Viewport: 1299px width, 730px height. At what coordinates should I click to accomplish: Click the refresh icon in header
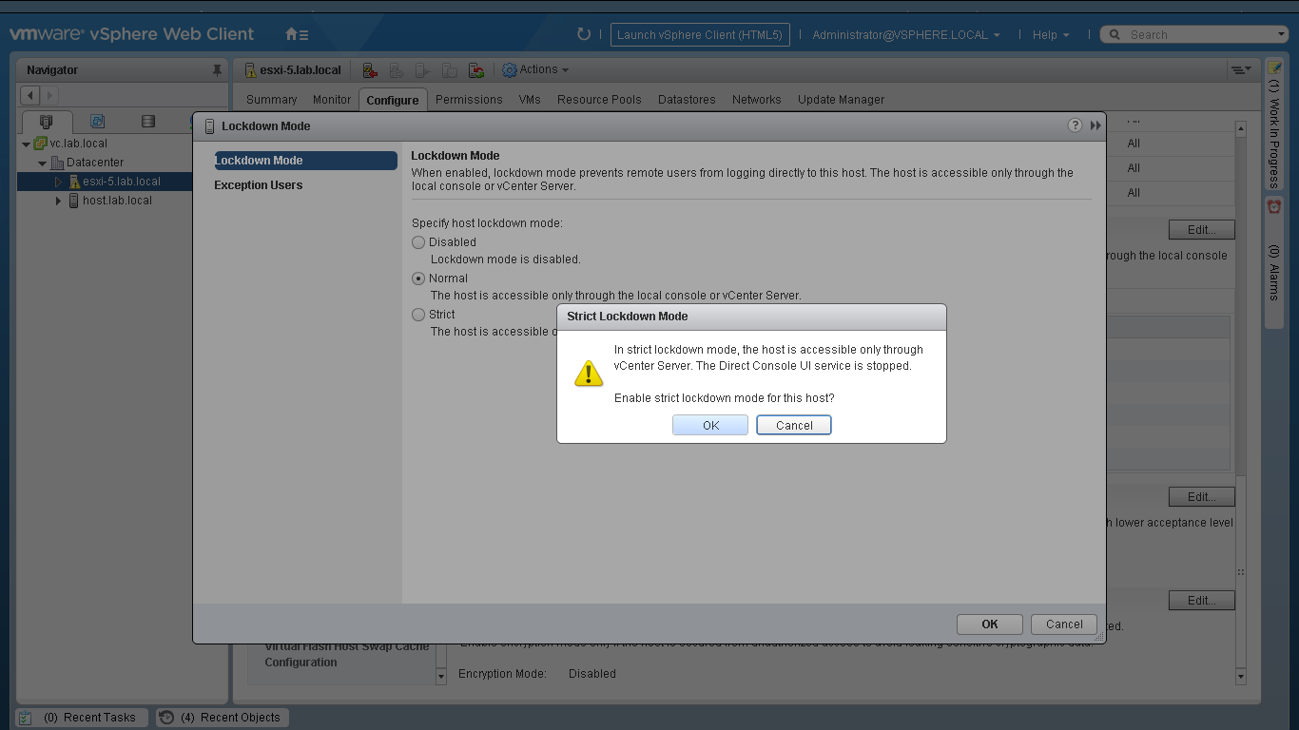coord(584,34)
